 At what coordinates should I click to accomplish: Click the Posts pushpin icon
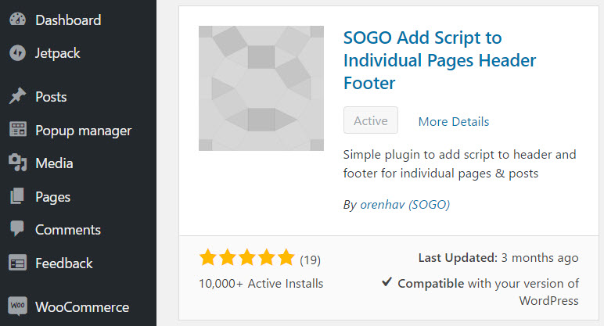pos(18,96)
